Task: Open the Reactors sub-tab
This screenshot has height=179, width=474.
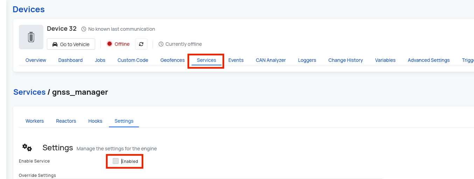Action: pos(66,121)
